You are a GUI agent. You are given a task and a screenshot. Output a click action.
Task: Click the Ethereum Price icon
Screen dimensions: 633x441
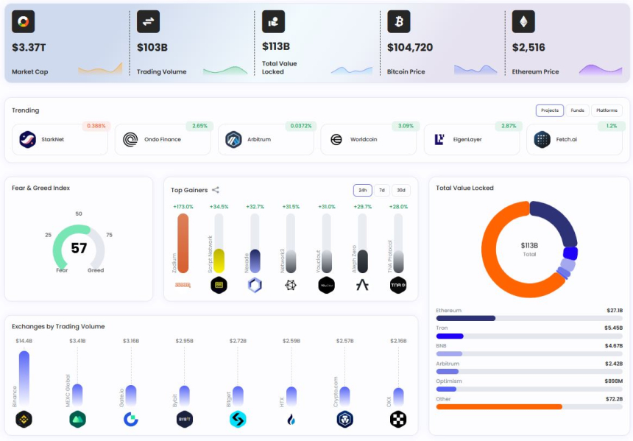coord(523,21)
